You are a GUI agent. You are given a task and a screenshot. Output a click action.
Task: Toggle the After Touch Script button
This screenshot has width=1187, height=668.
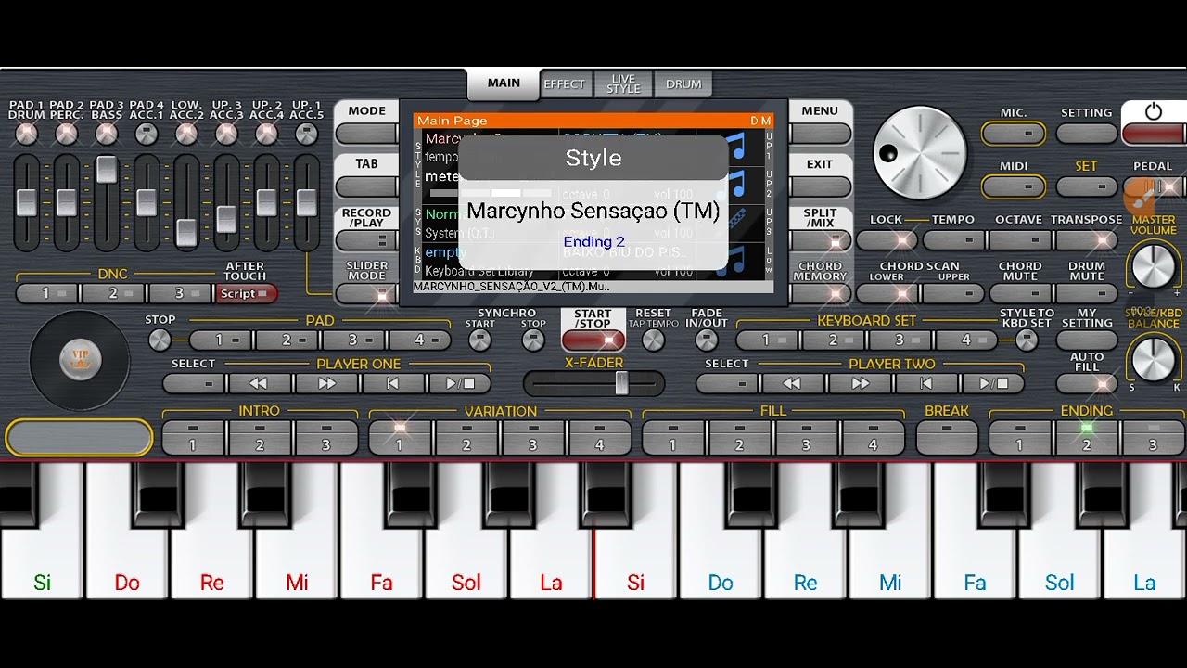pos(246,294)
